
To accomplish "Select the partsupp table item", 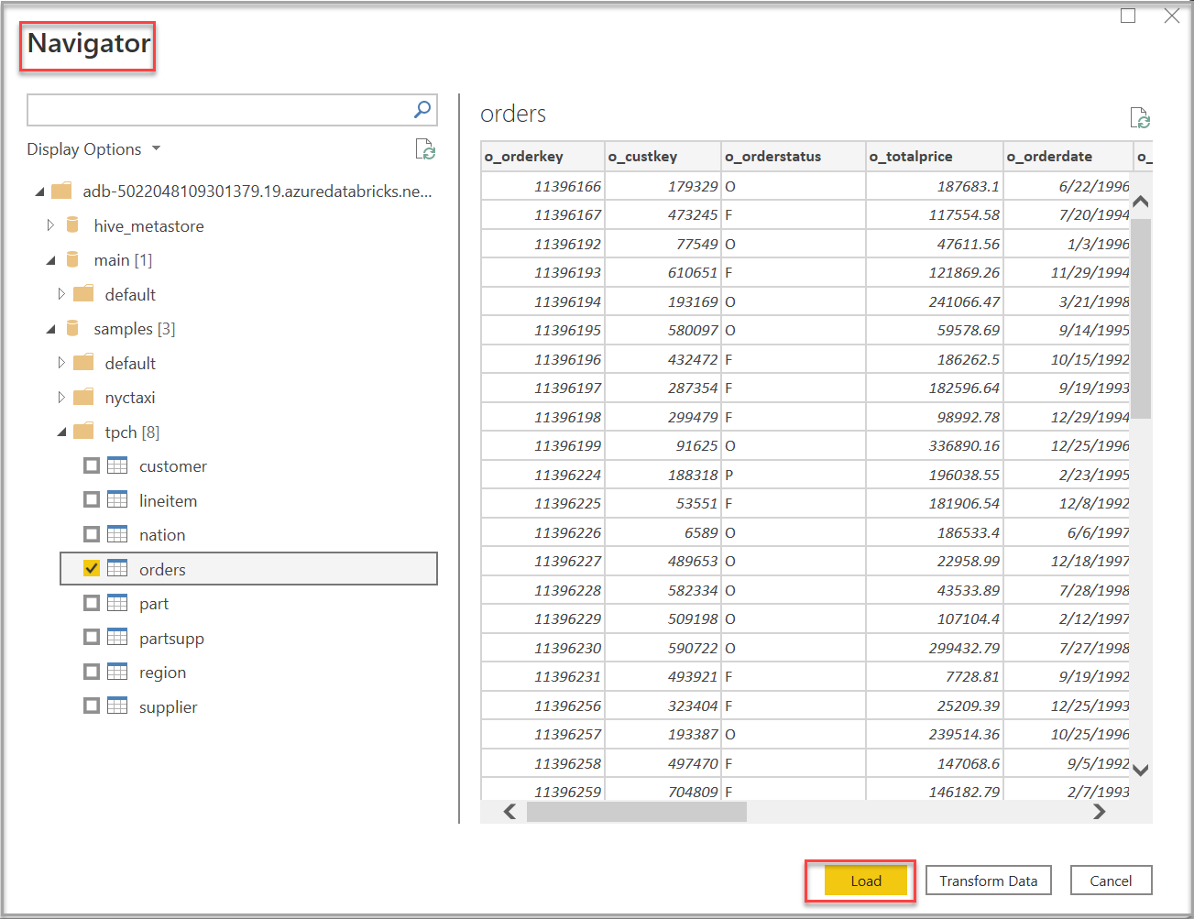I will click(x=171, y=639).
